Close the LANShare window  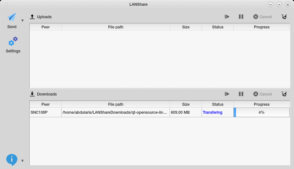tap(288, 4)
